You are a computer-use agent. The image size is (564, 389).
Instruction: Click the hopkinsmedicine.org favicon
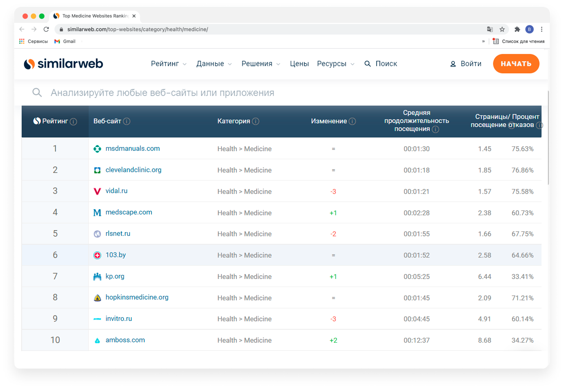point(97,298)
